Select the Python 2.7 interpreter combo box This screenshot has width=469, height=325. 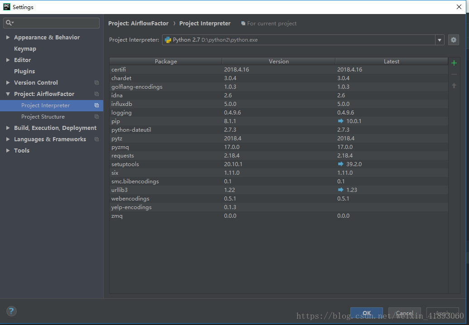[x=303, y=40]
